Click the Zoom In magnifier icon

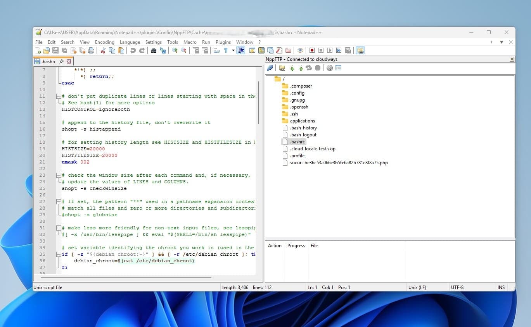click(175, 50)
